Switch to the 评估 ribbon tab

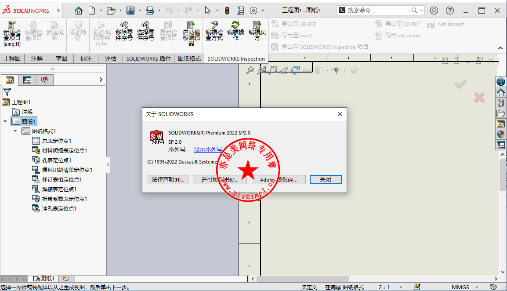pyautogui.click(x=110, y=58)
